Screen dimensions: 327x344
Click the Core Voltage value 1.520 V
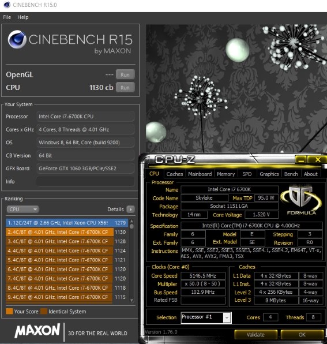[x=261, y=215]
